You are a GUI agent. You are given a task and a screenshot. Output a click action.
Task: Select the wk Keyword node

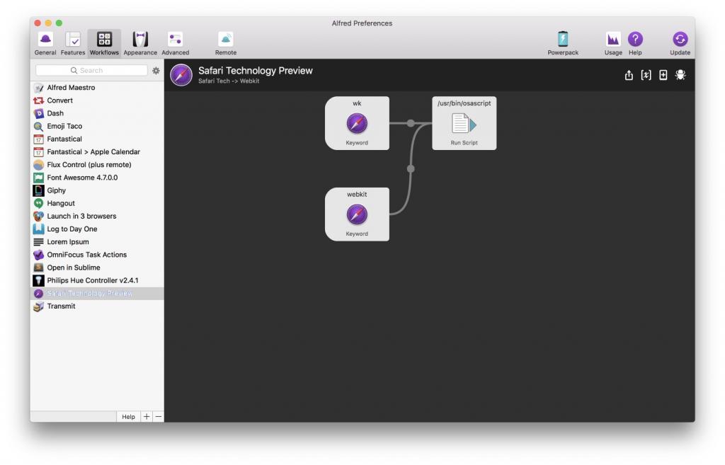click(357, 124)
